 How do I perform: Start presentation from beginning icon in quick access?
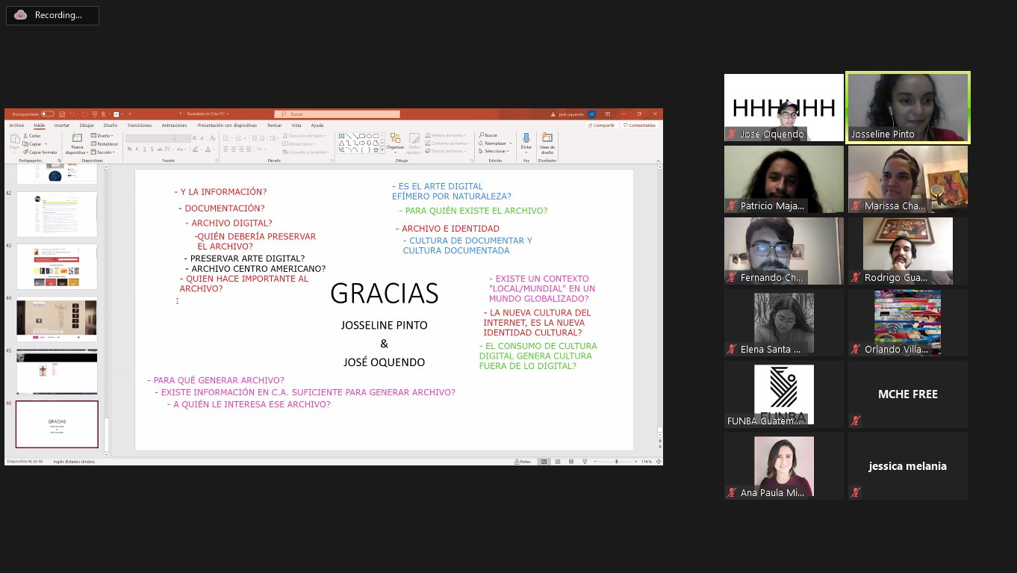point(94,114)
